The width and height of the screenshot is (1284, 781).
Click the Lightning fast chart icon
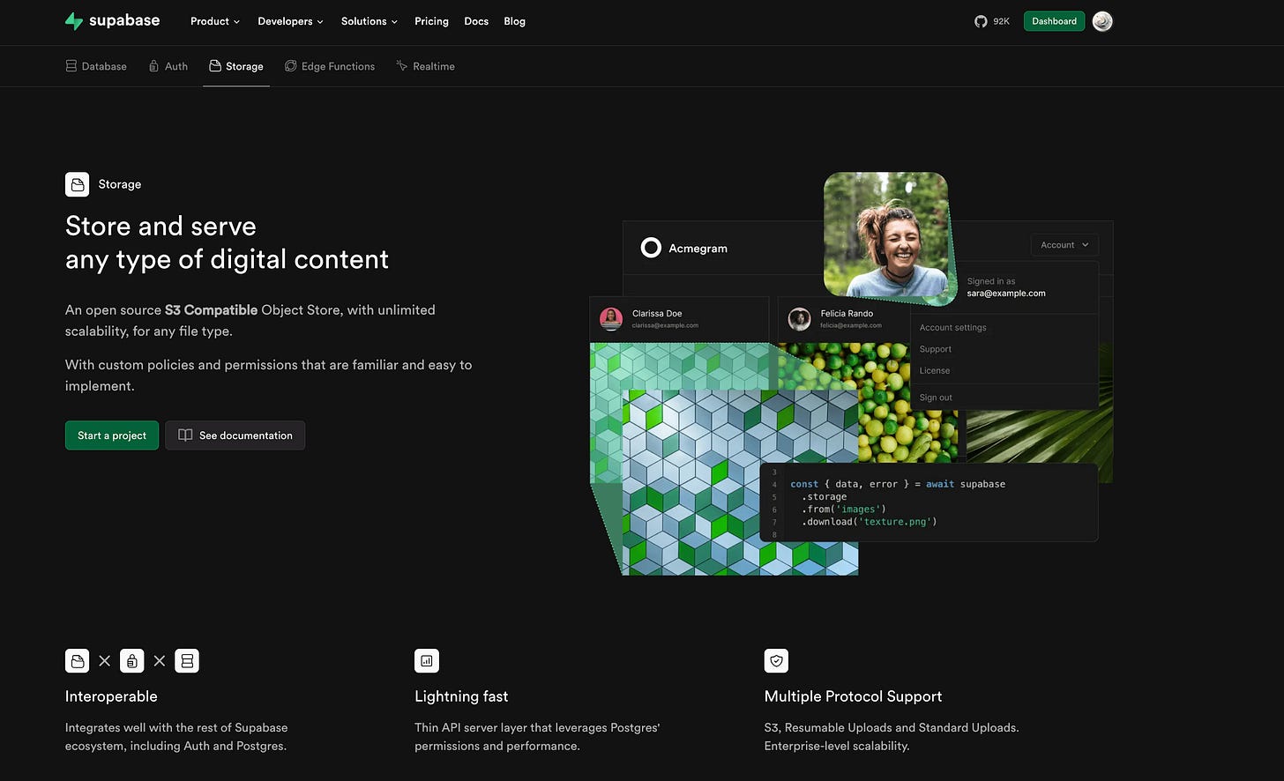coord(427,660)
